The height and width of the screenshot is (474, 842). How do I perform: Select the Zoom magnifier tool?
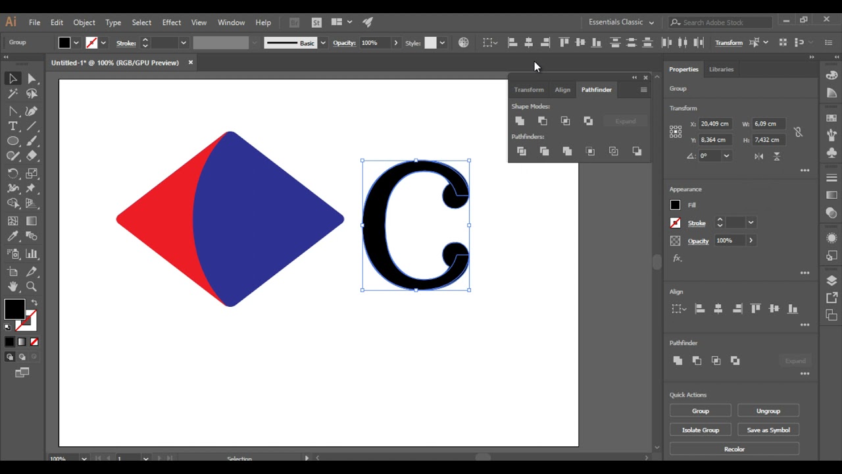coord(32,286)
